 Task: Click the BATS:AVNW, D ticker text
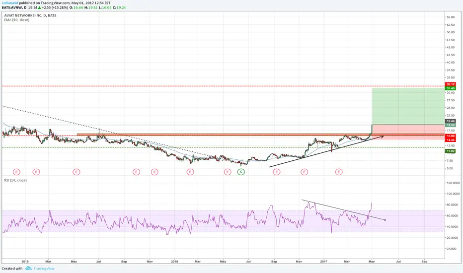coord(14,7)
